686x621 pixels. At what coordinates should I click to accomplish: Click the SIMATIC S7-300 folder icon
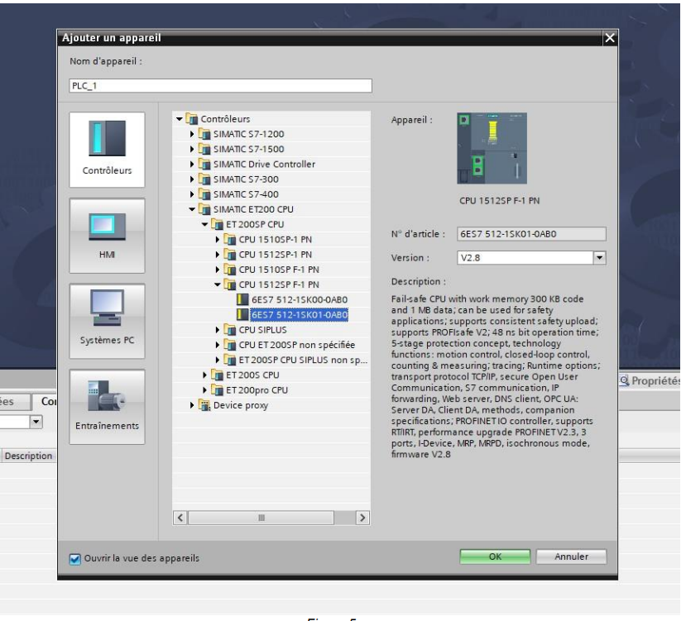204,179
